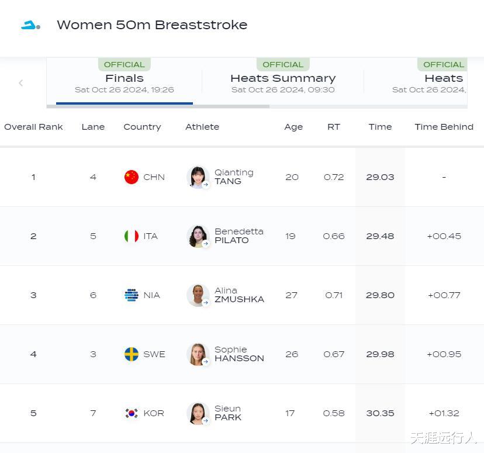Click the Sweden flag icon
This screenshot has height=453, width=484.
click(x=132, y=354)
